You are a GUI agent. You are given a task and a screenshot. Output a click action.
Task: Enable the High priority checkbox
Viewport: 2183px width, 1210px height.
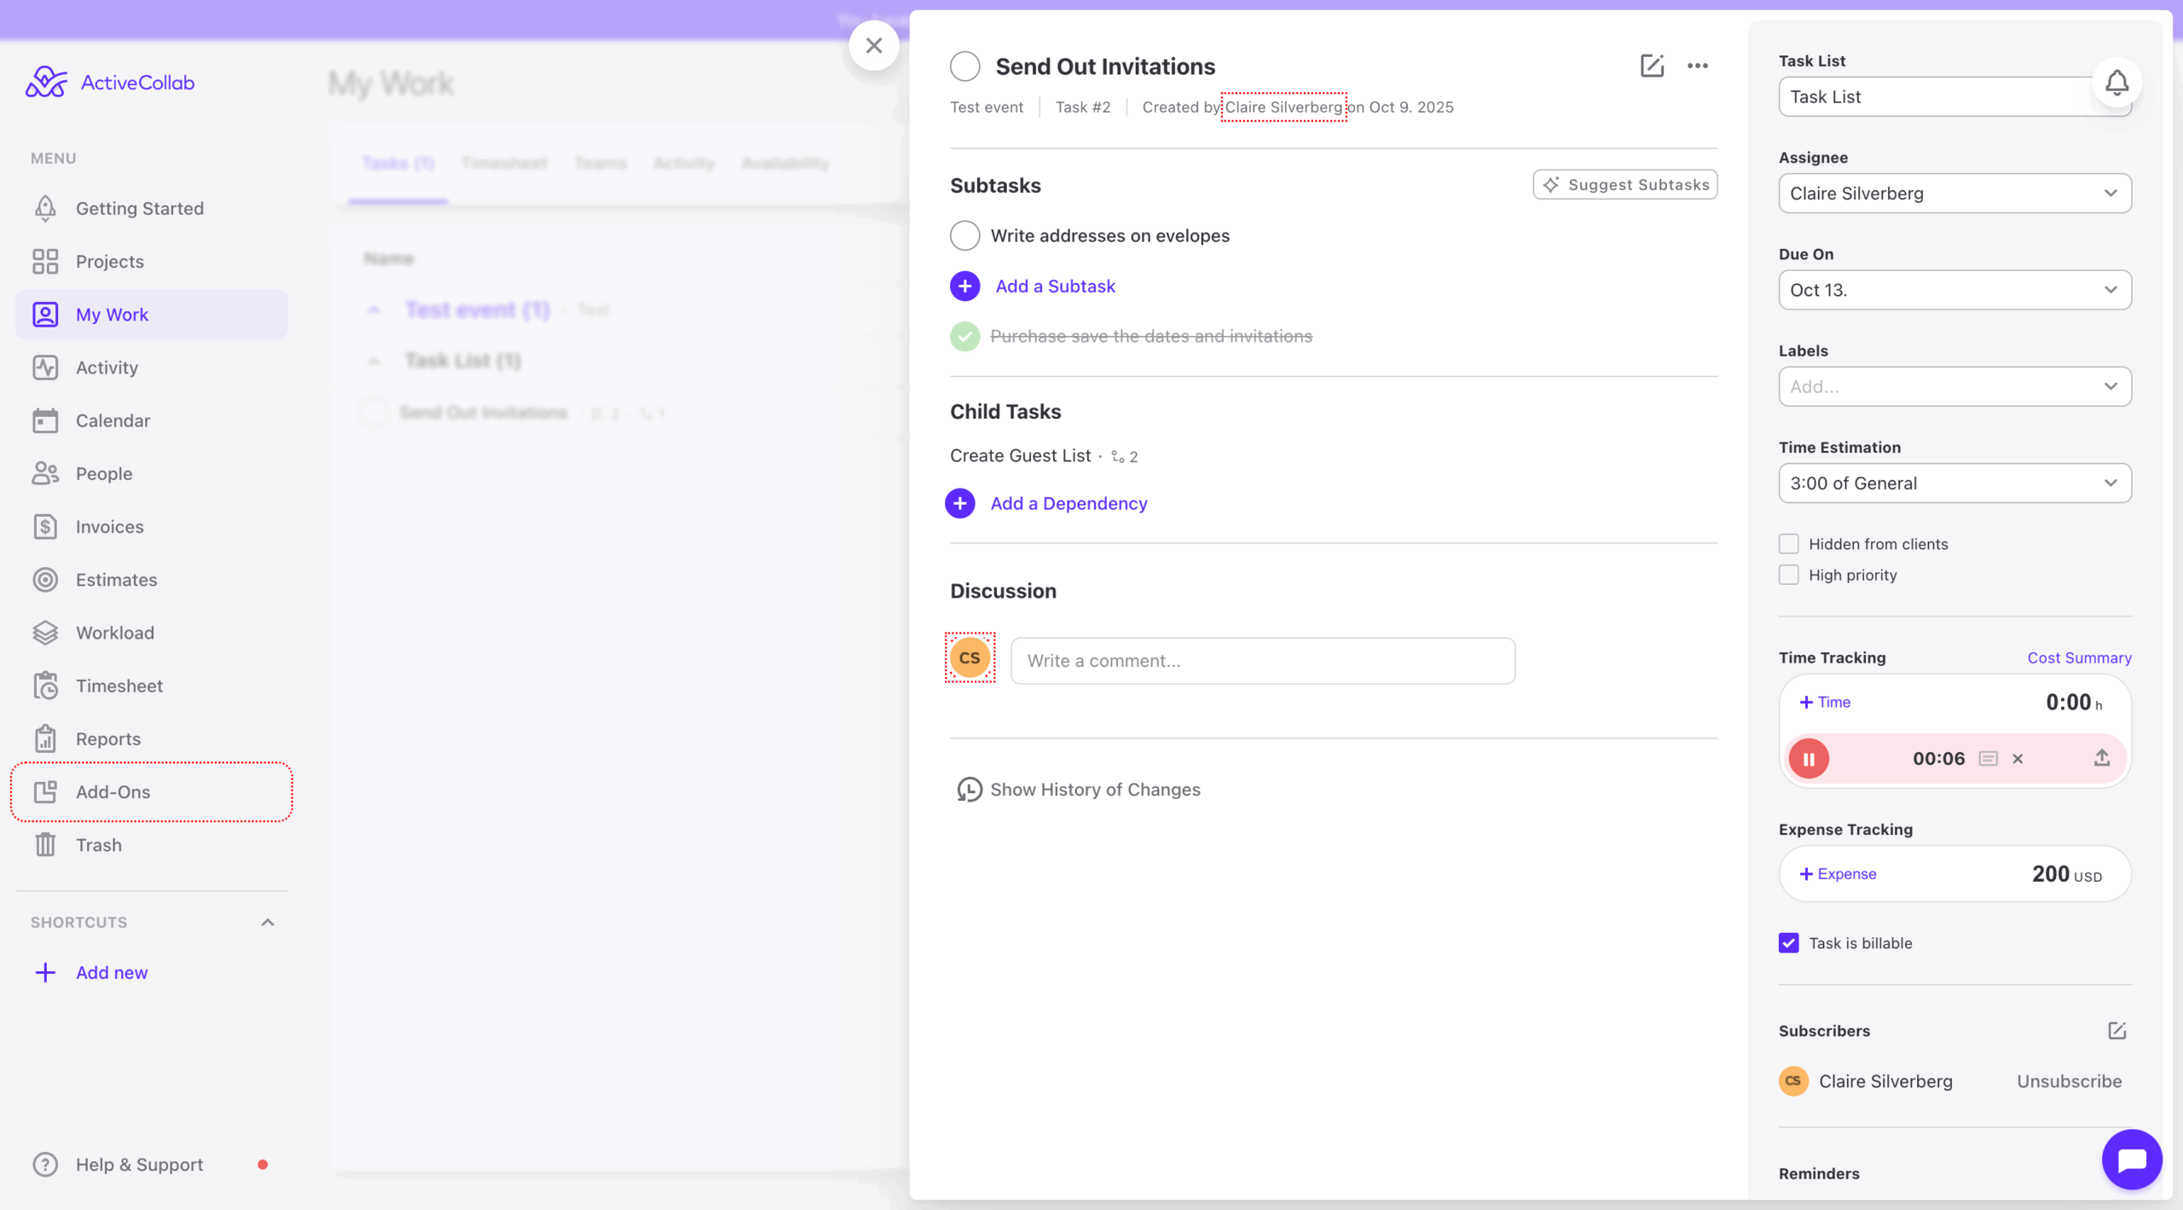tap(1788, 575)
